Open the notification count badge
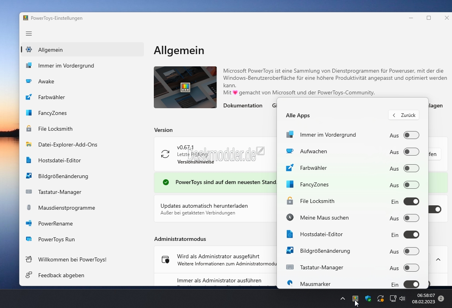The image size is (452, 308). pos(441,299)
